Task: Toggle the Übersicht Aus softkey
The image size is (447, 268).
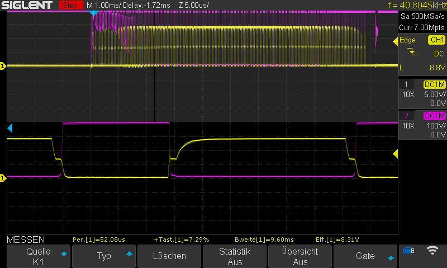Action: (x=300, y=256)
